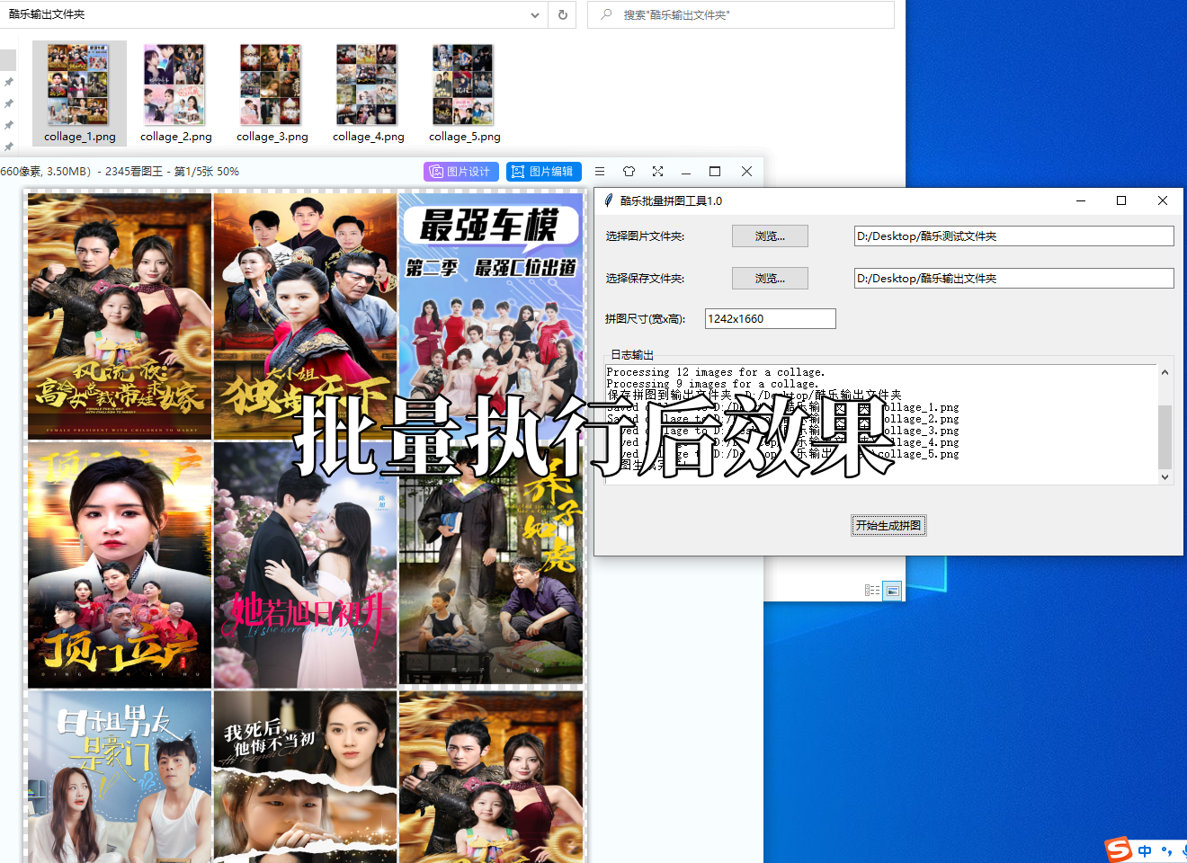Viewport: 1187px width, 863px height.
Task: Open the hamburger main menu of 2345看图王
Action: (x=599, y=171)
